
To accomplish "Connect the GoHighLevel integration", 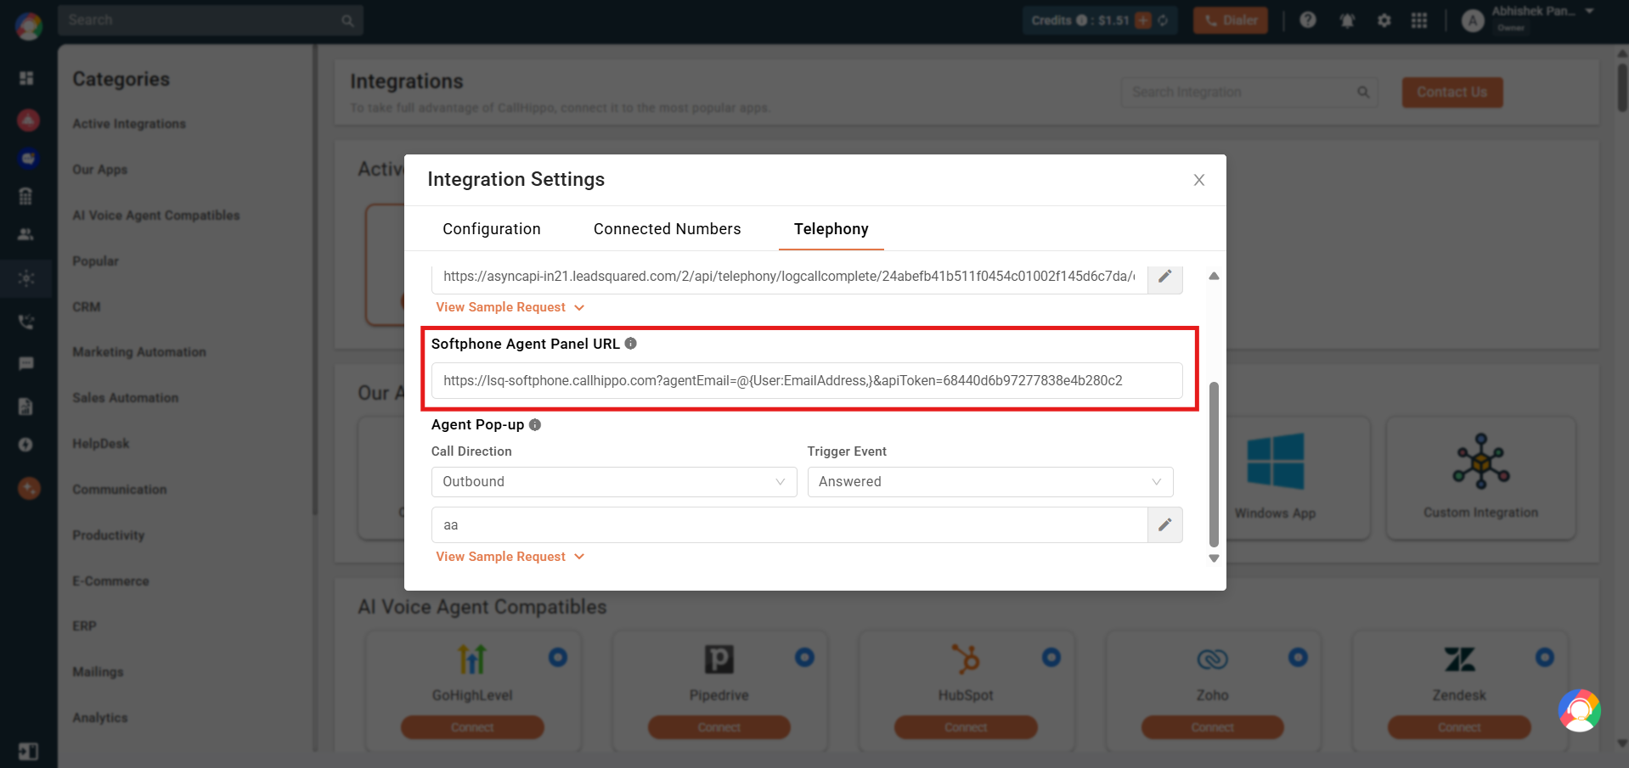I will [472, 727].
